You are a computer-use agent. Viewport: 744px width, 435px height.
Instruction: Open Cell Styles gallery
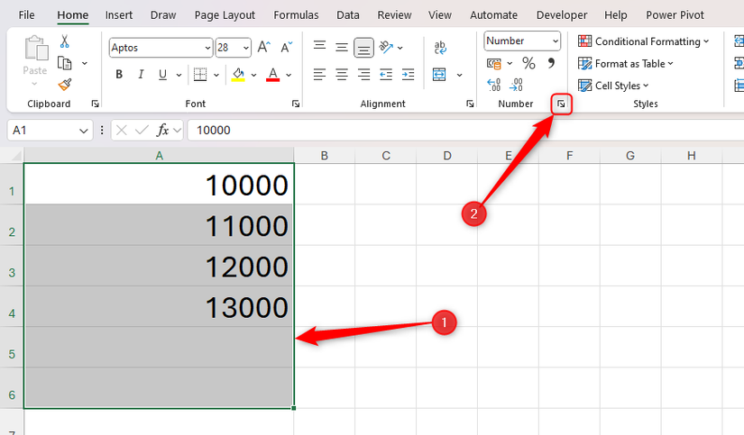click(613, 86)
